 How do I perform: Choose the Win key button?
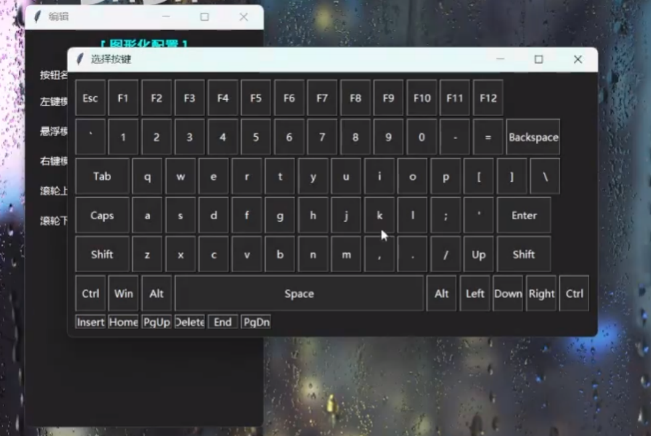[x=123, y=294]
